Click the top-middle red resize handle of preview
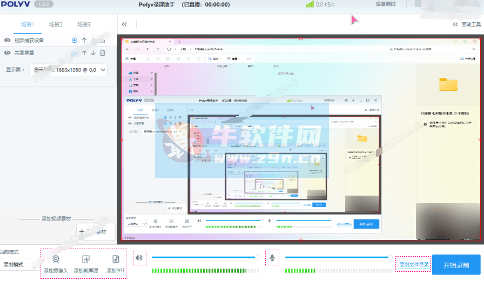Viewport: 484px width, 281px height. [301, 38]
